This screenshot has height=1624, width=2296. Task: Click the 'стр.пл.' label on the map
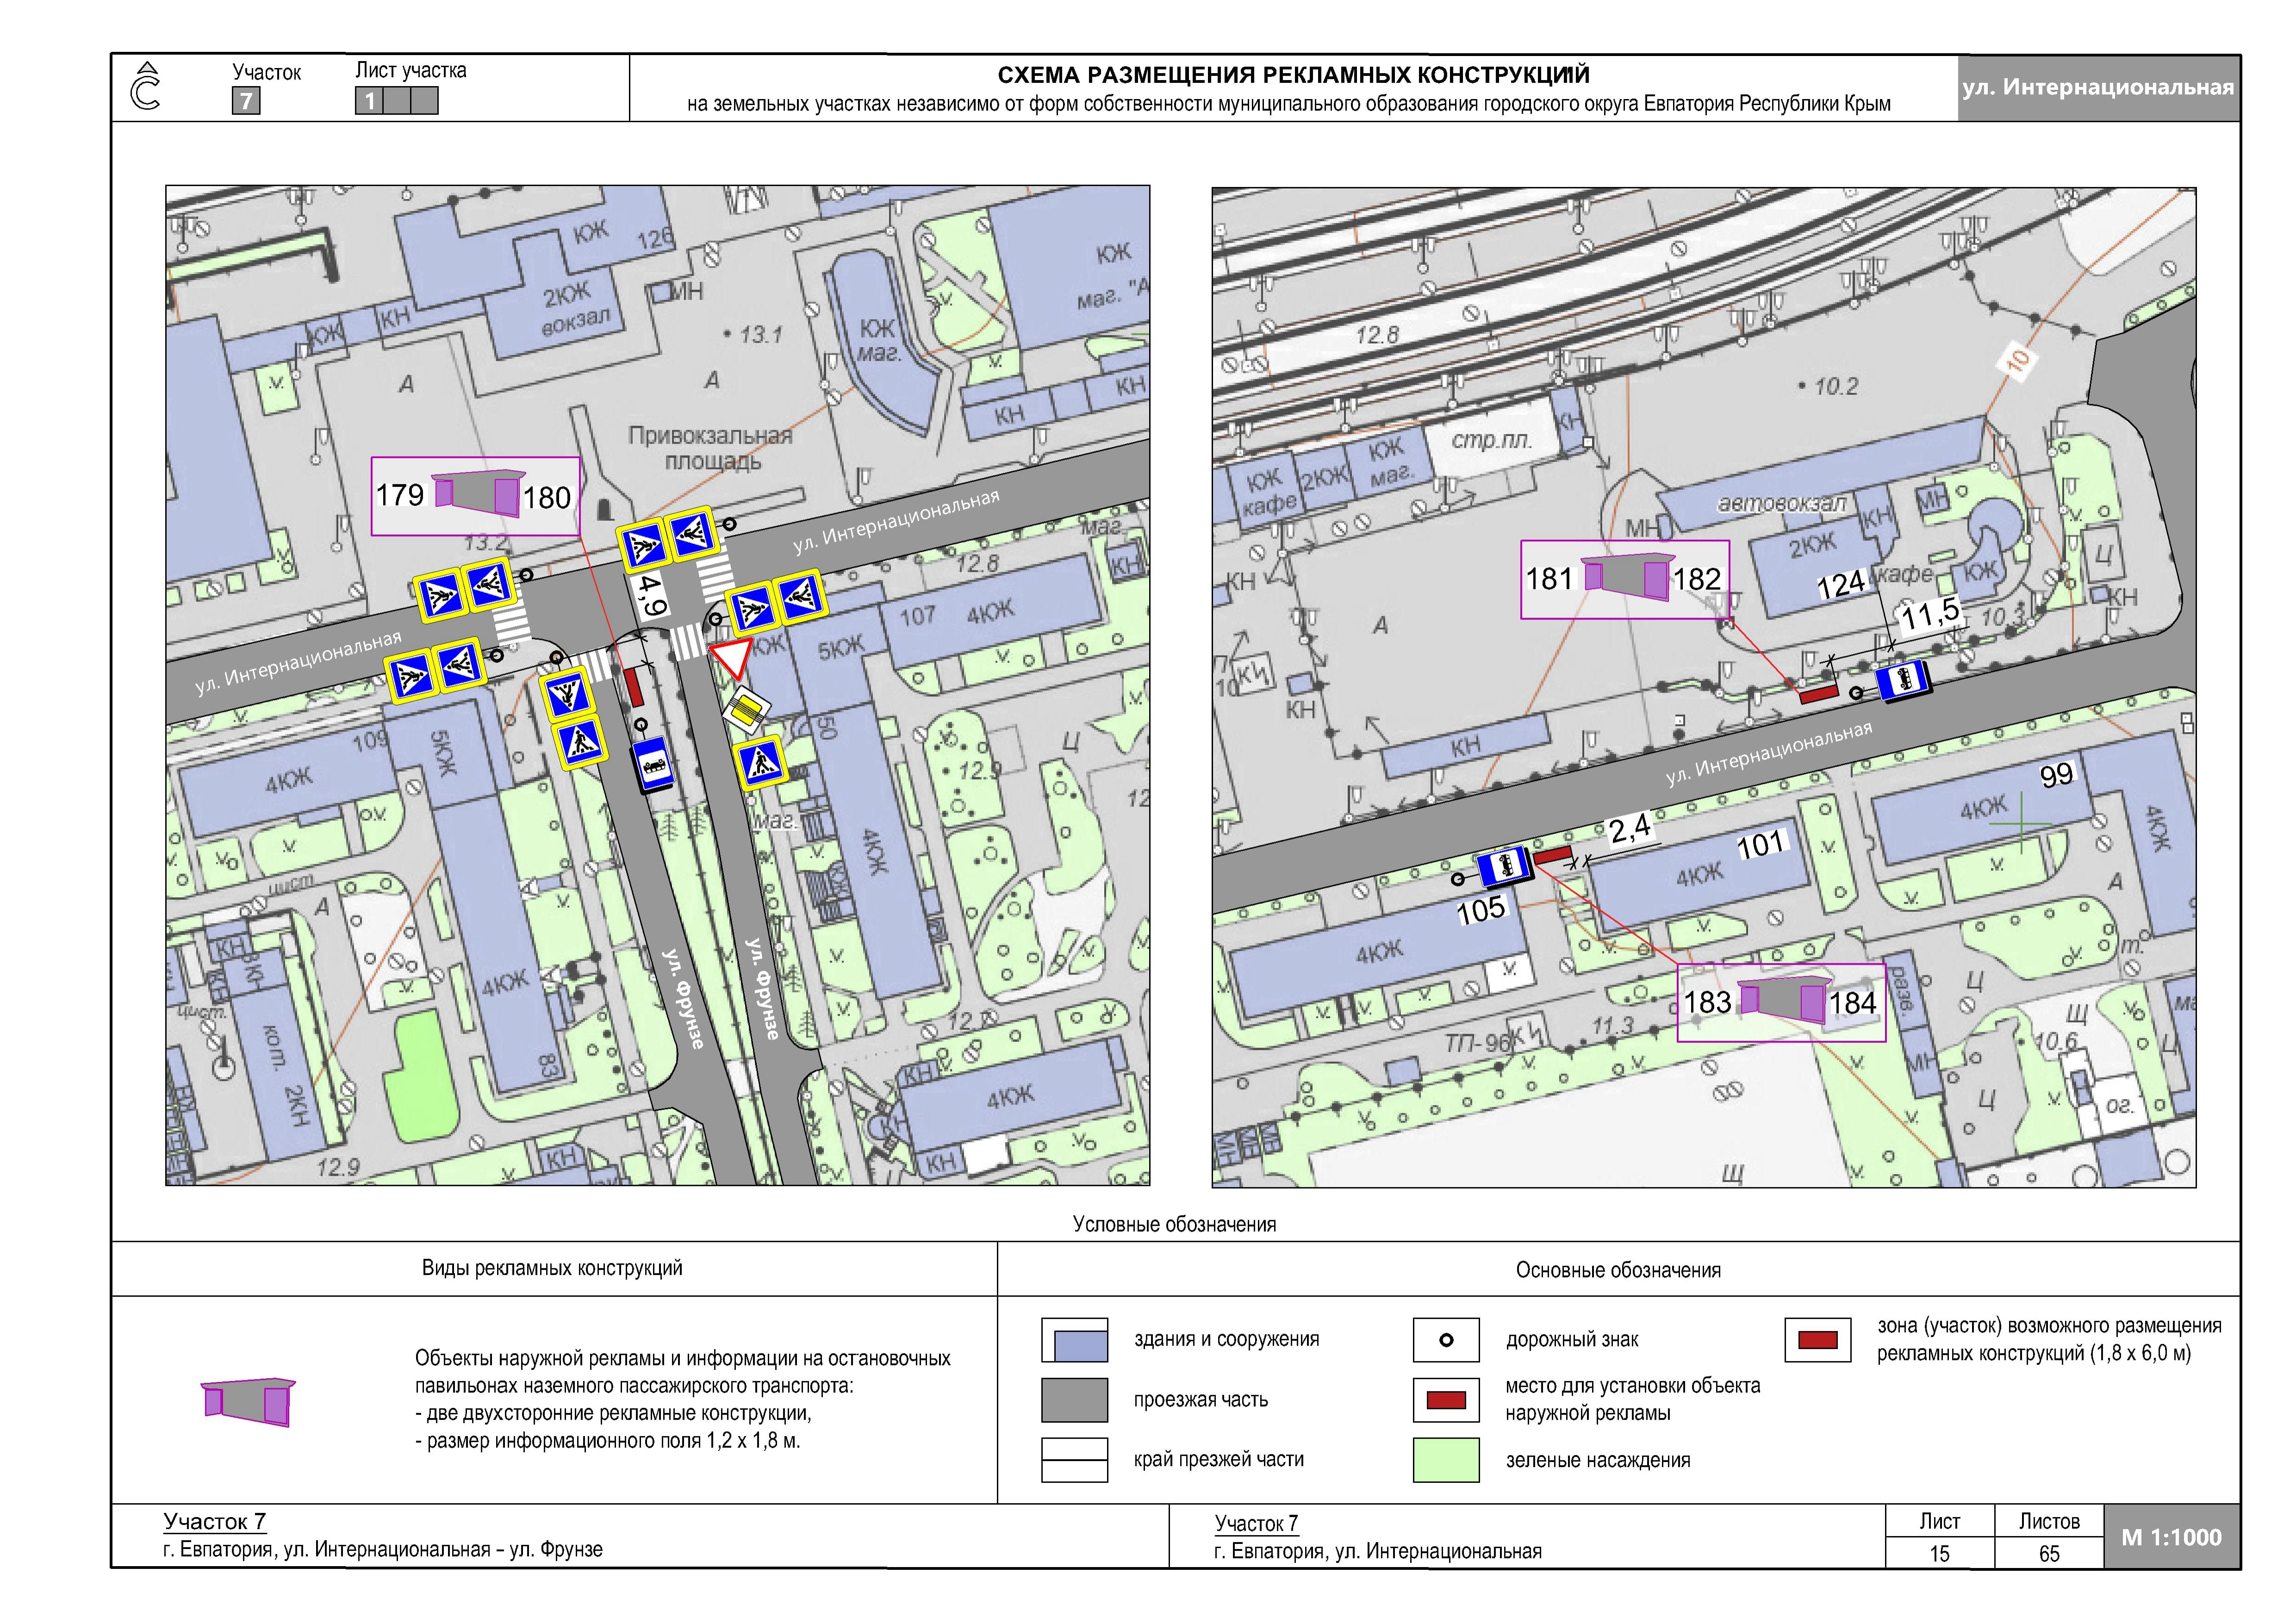point(1491,440)
